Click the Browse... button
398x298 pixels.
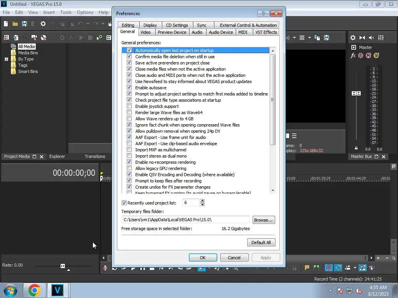coord(264,220)
